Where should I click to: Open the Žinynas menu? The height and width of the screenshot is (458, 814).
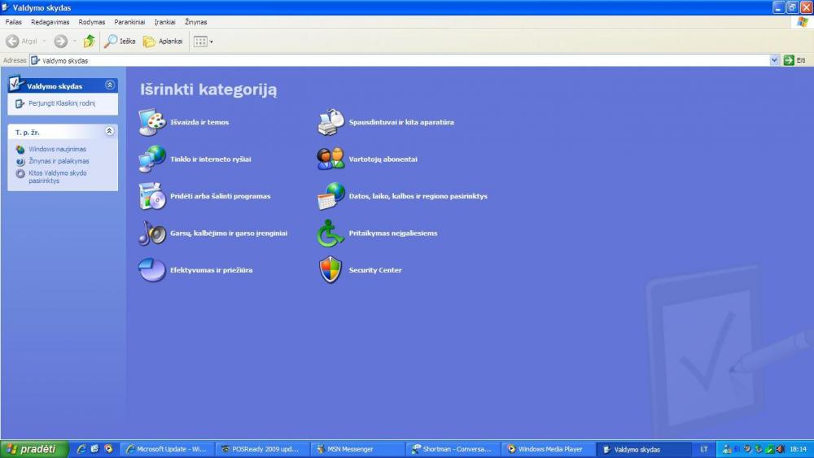[195, 22]
